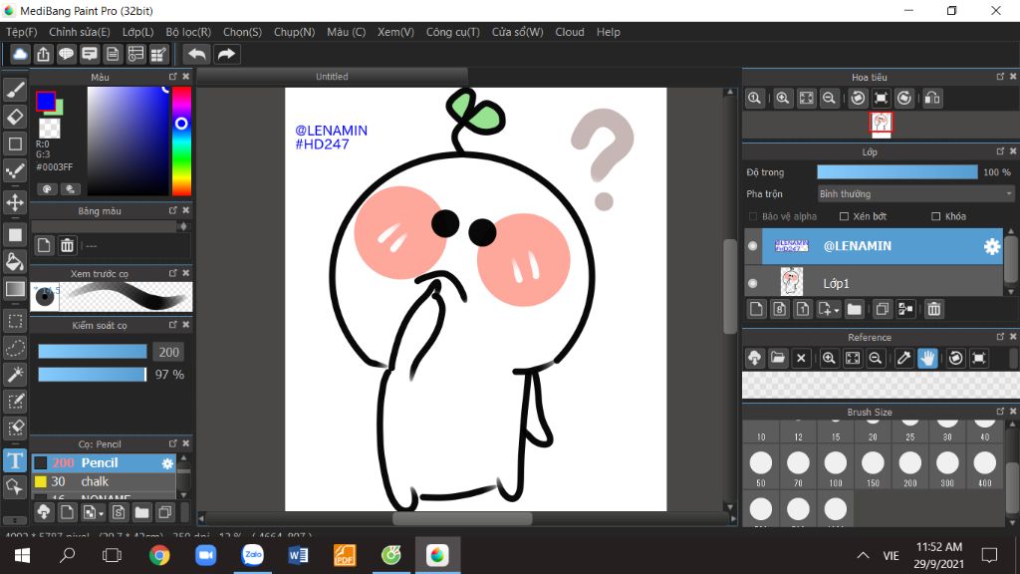Open Pencil brush settings gear
This screenshot has height=574, width=1020.
tap(167, 463)
